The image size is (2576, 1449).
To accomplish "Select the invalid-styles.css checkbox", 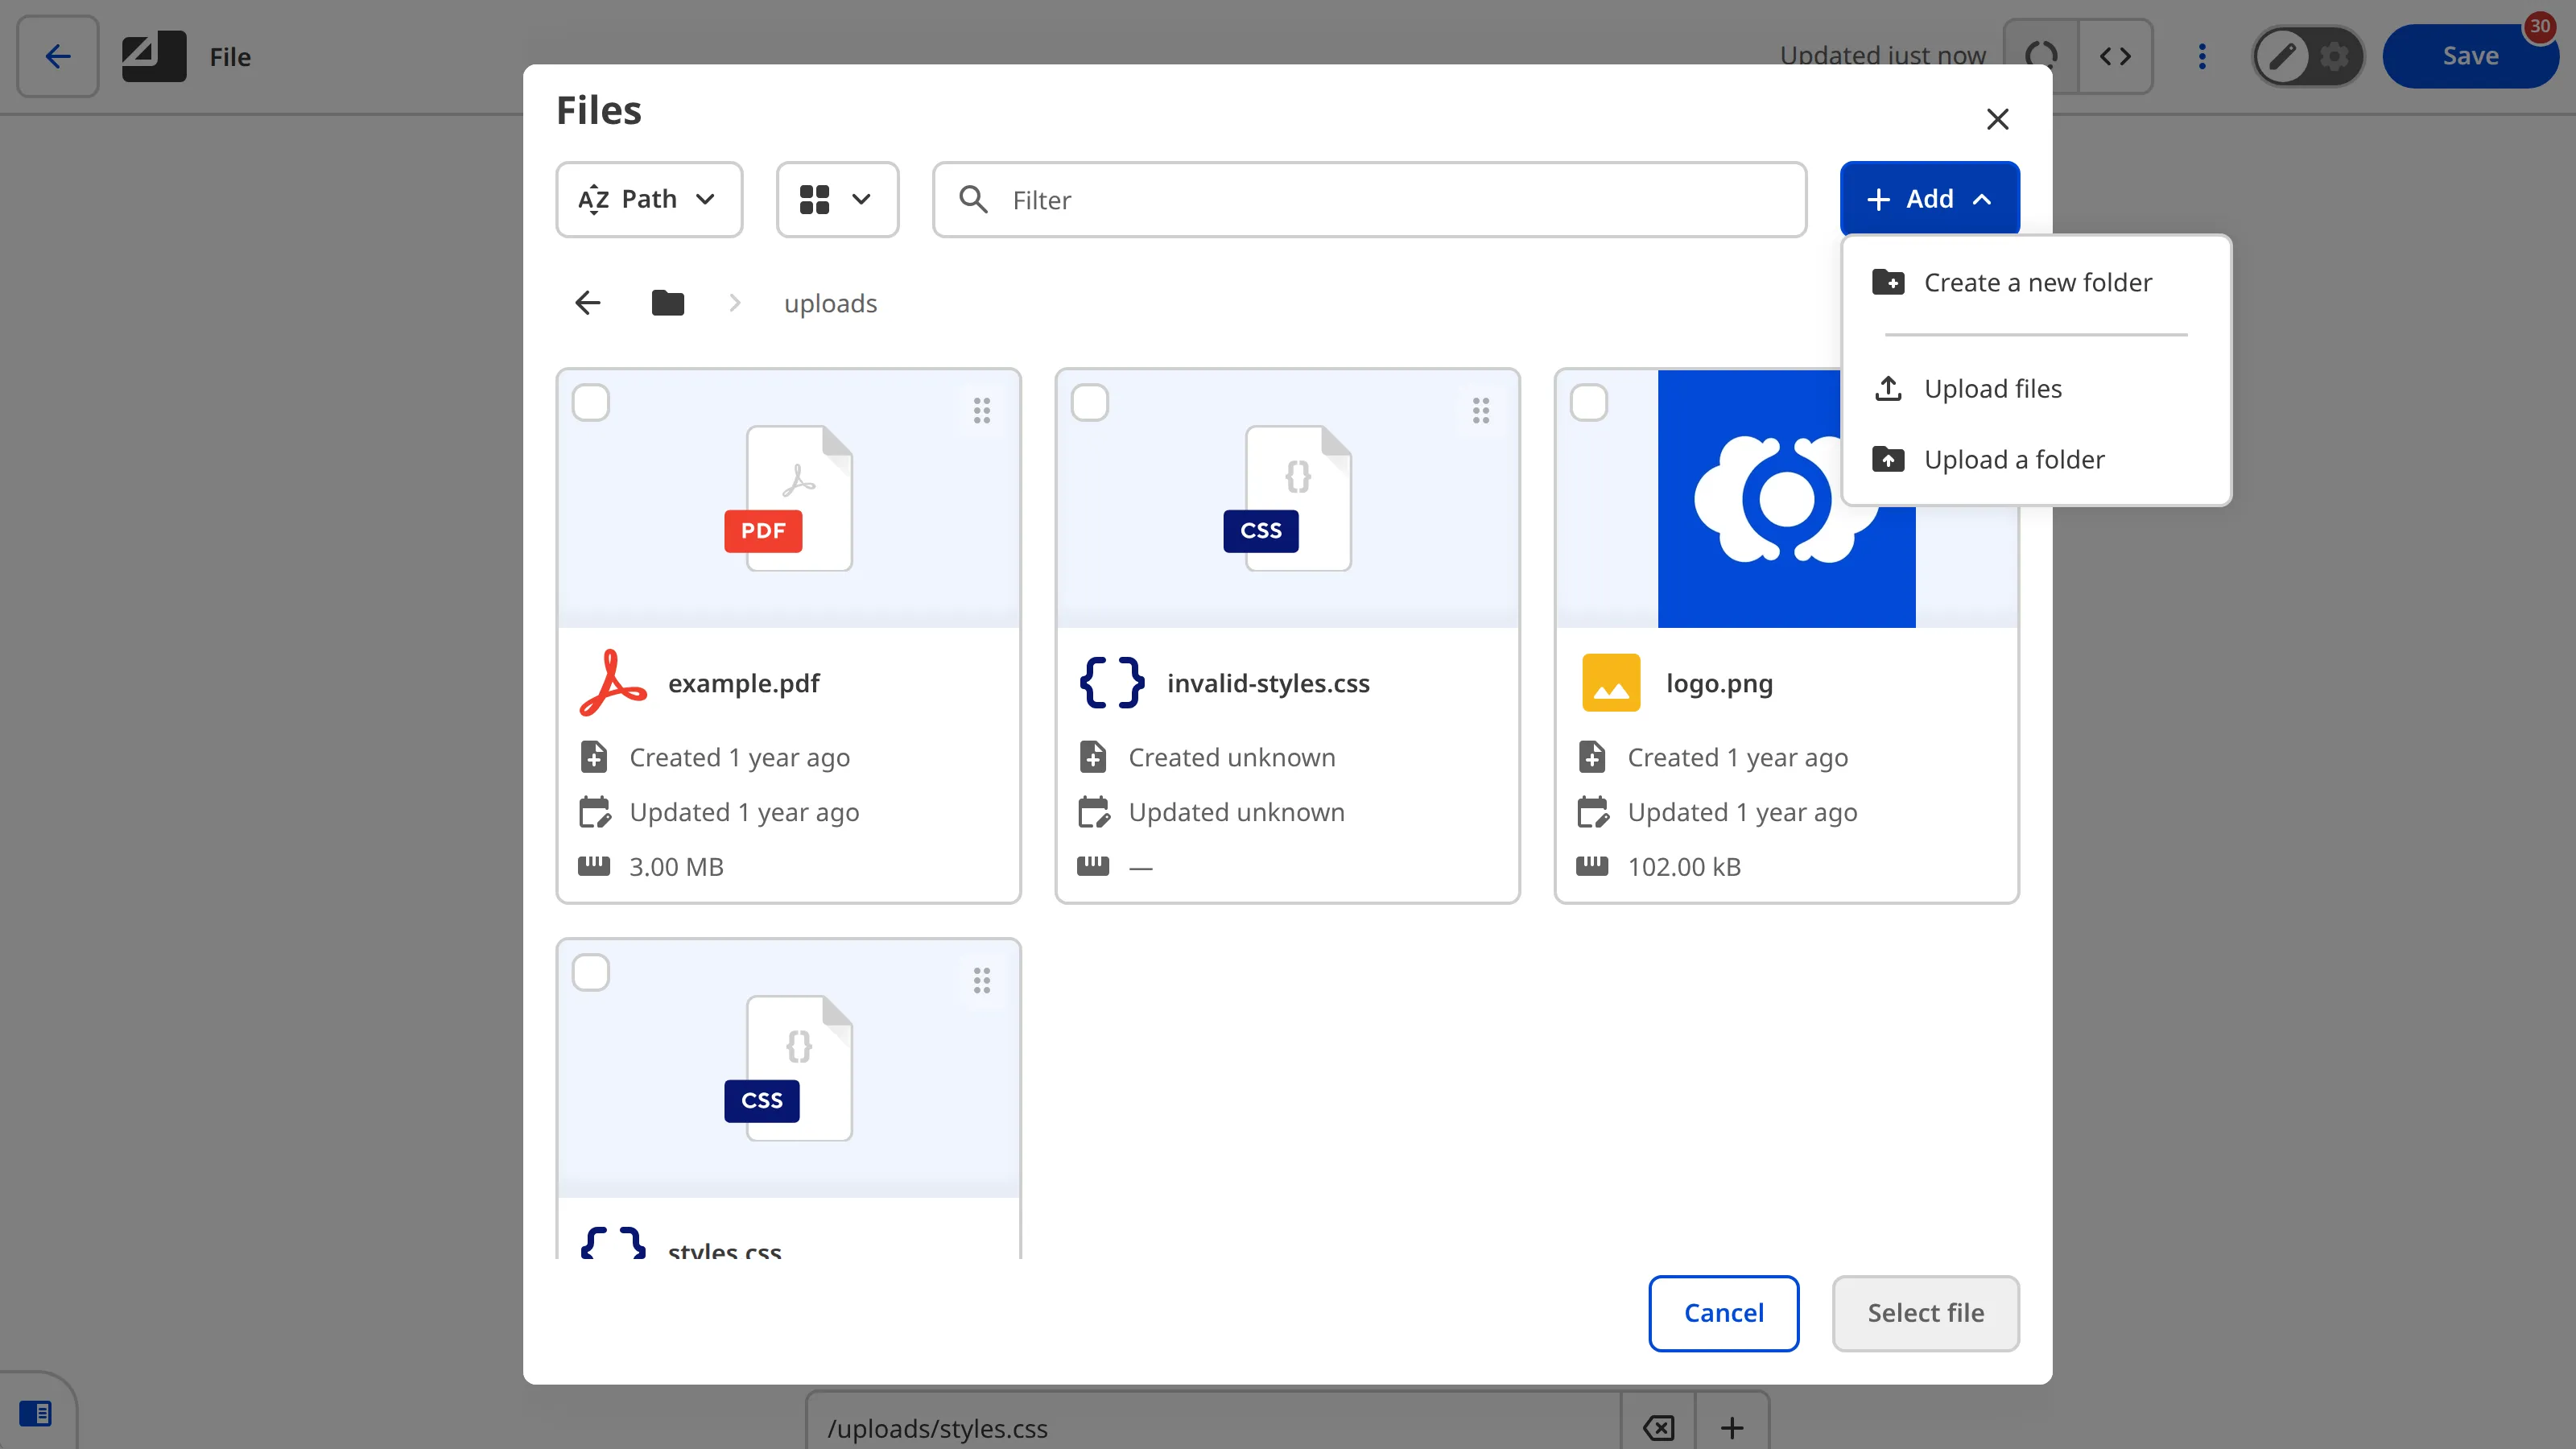I will [x=1091, y=402].
